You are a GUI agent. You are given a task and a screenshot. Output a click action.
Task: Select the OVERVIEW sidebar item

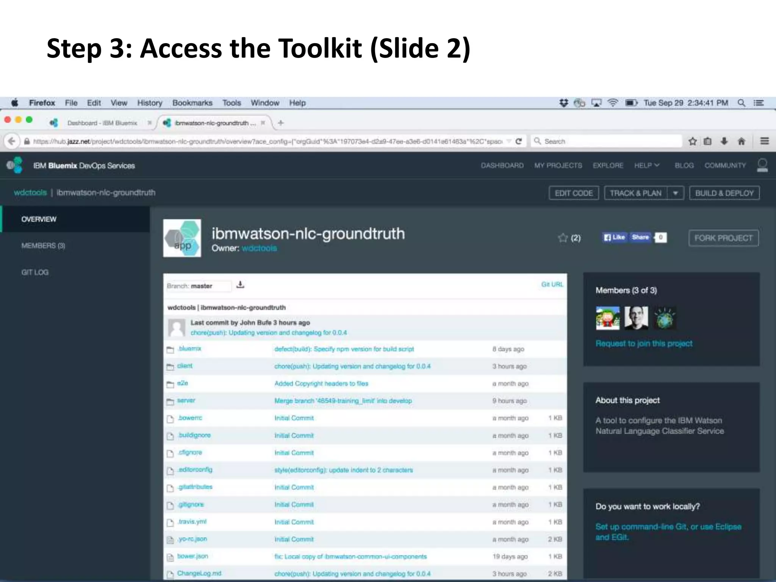(x=76, y=219)
